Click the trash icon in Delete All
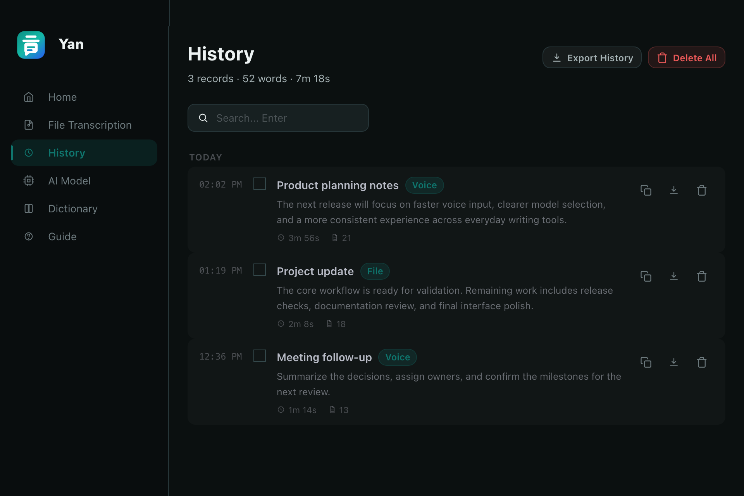 (662, 58)
